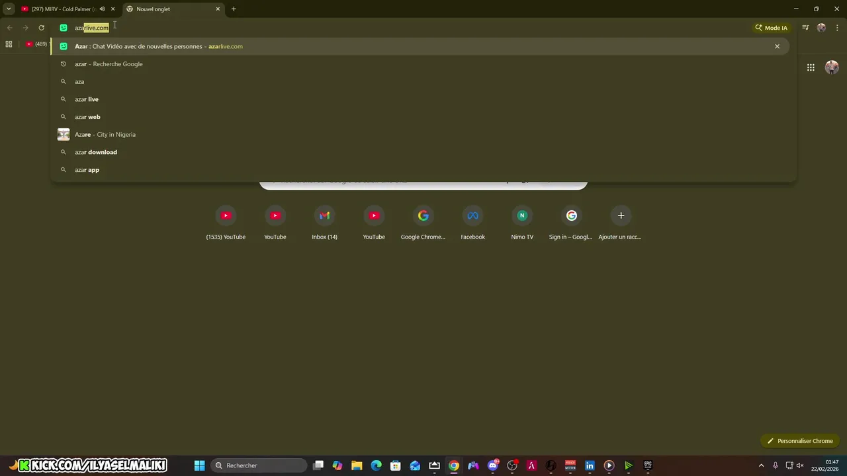Image resolution: width=847 pixels, height=476 pixels.
Task: Click the Mode IA button
Action: click(x=772, y=28)
